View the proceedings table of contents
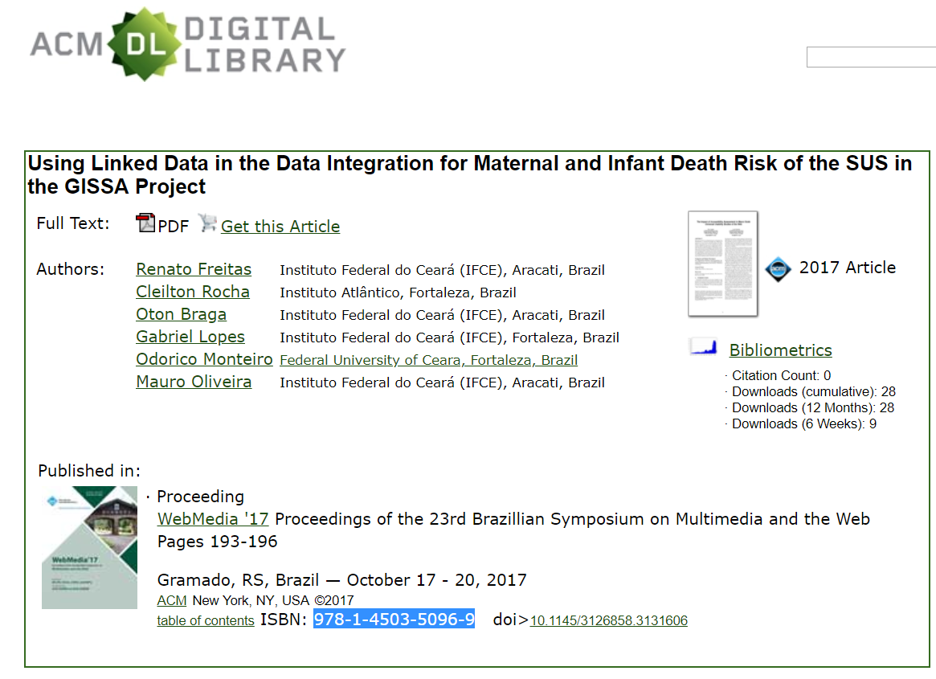Screen dimensions: 936x679 [206, 620]
